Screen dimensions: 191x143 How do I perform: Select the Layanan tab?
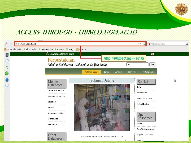(118, 72)
